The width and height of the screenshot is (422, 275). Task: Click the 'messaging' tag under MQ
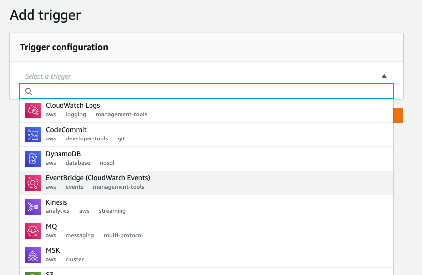(80, 235)
